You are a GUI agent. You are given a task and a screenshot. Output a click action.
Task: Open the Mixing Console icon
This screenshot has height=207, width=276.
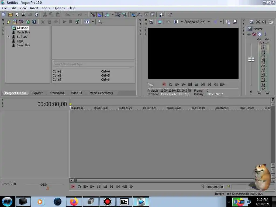271,22
